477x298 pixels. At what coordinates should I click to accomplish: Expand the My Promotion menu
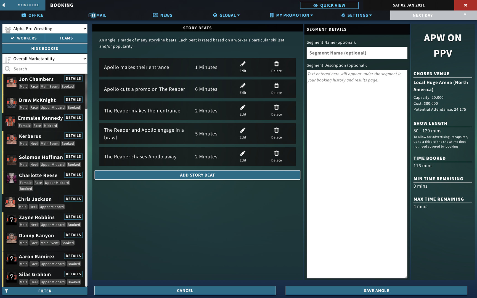tap(291, 15)
